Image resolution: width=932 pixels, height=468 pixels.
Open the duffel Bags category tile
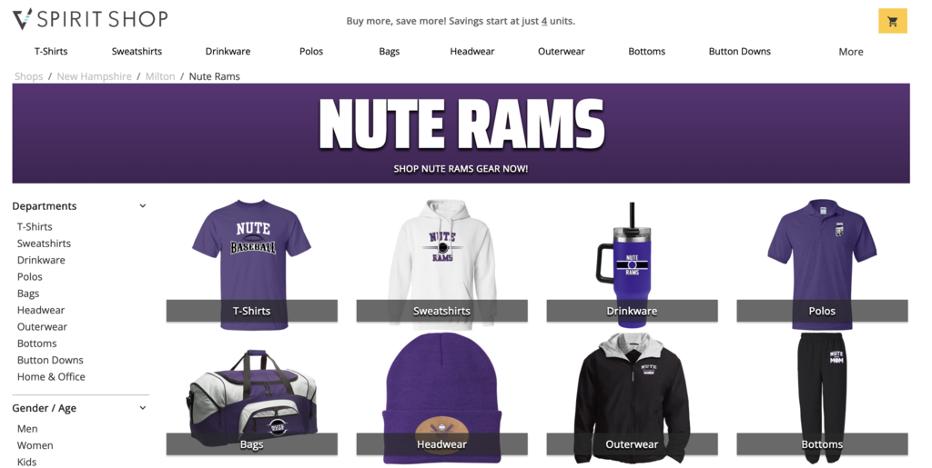coord(252,399)
